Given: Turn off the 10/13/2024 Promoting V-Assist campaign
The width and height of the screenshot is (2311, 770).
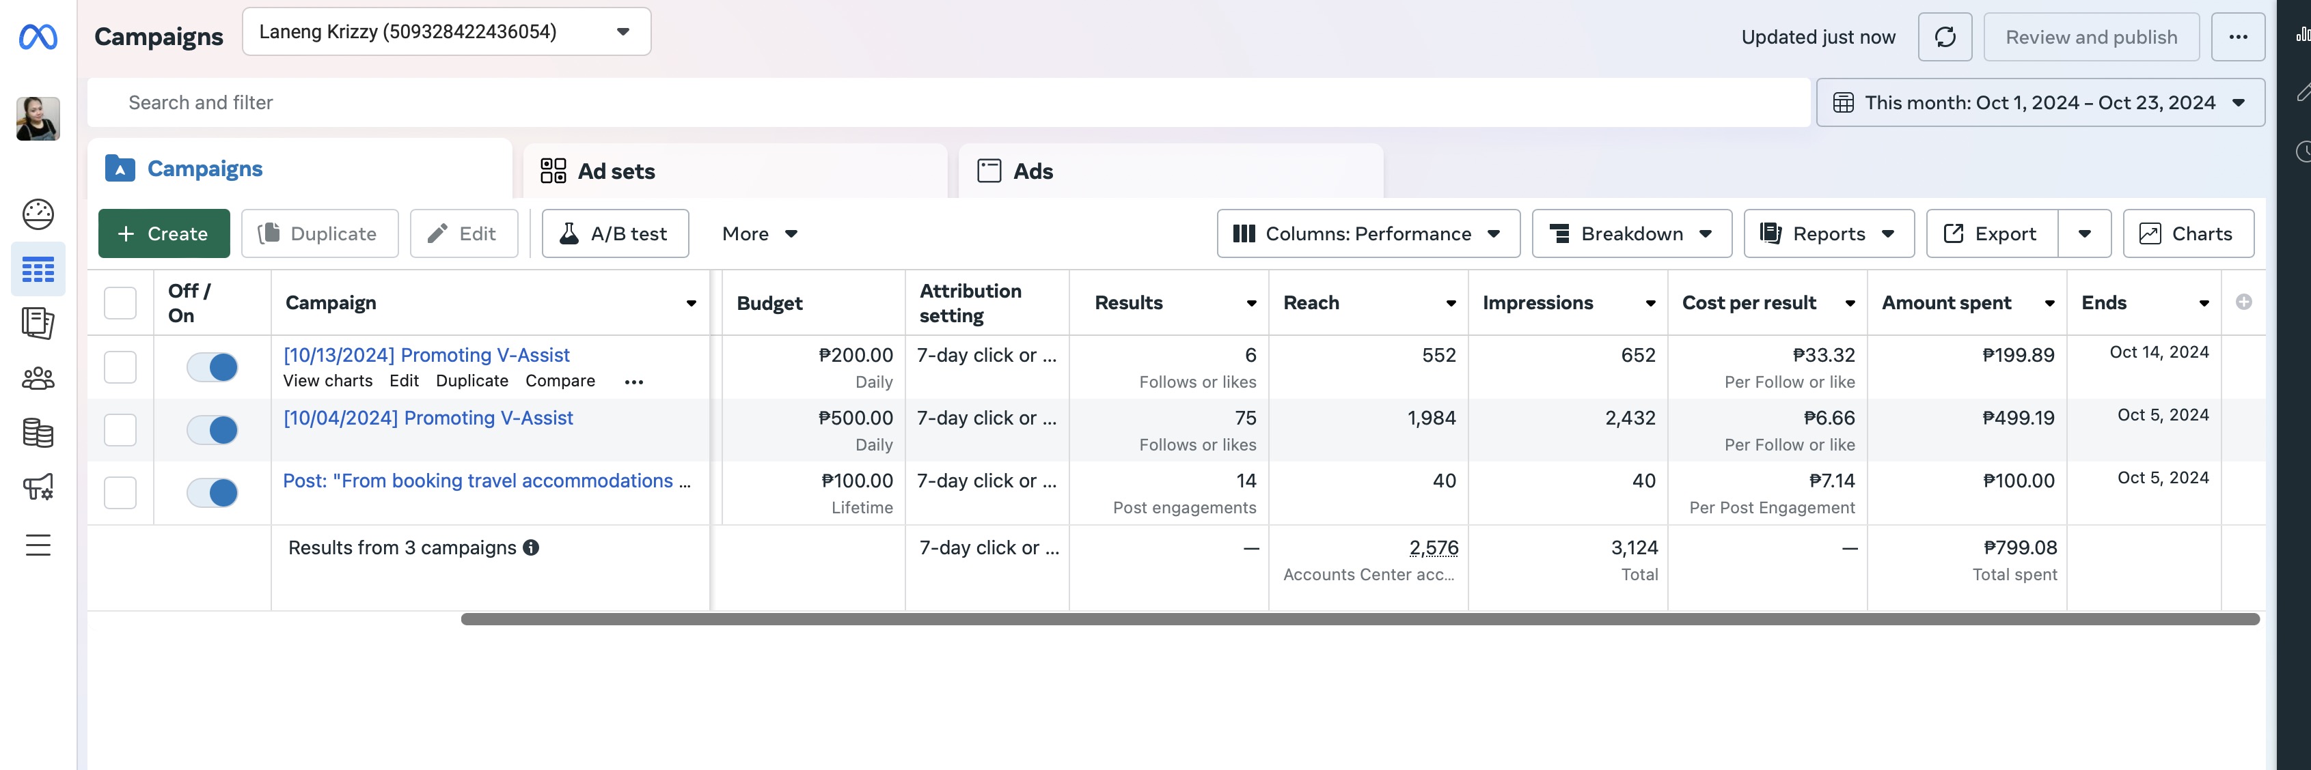Looking at the screenshot, I should click(213, 367).
